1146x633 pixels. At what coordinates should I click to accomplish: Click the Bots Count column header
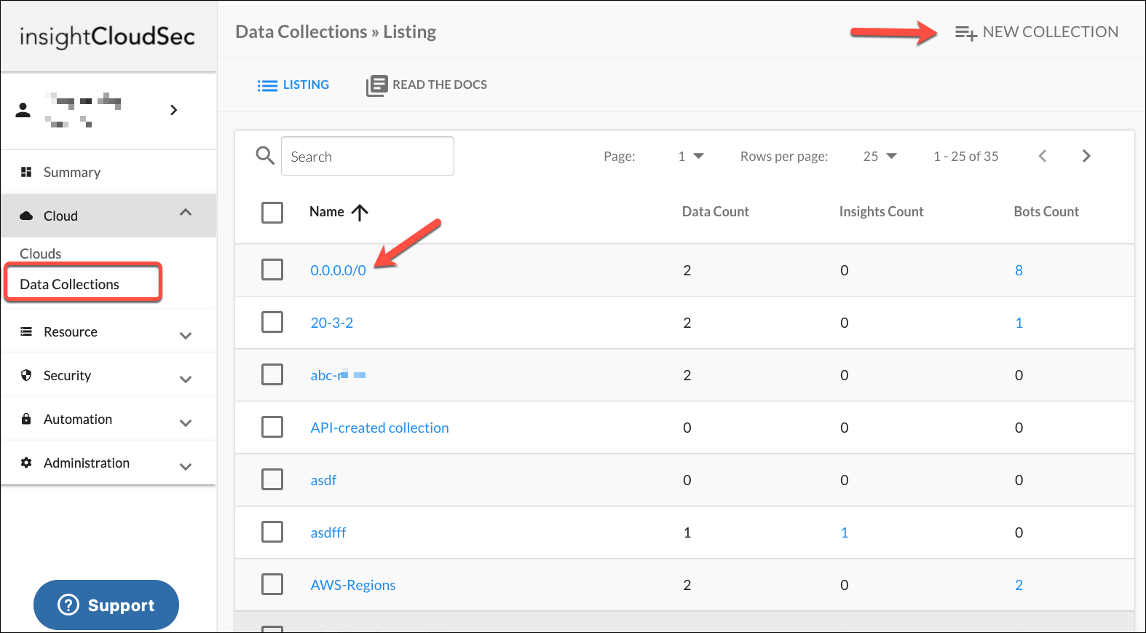point(1047,212)
